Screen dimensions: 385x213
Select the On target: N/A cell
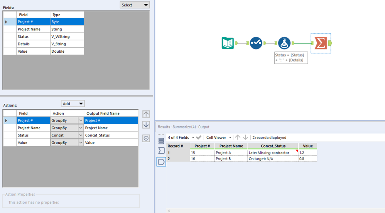pos(273,159)
